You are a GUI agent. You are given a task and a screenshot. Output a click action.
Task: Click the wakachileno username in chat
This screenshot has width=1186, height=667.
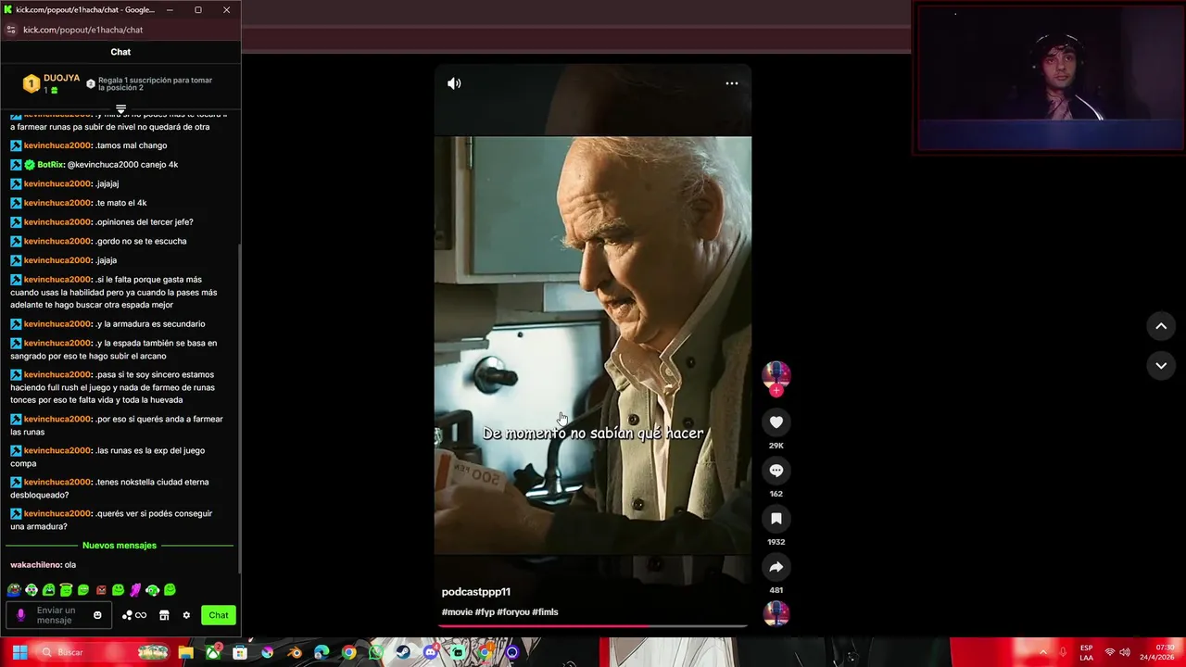[36, 565]
